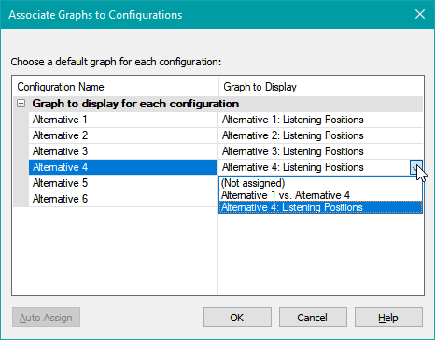Collapse the Graph to display group
Viewport: 435px width, 340px height.
[21, 104]
